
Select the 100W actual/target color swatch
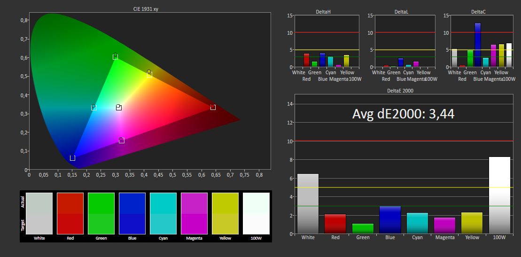[x=256, y=213]
